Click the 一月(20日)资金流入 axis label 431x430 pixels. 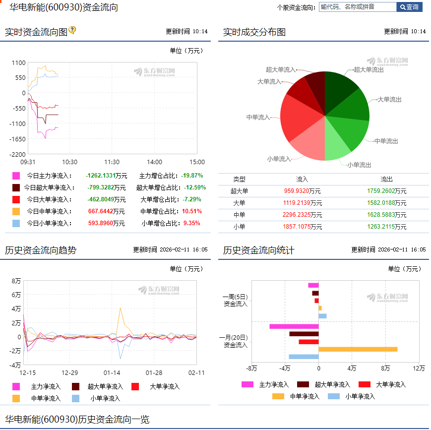point(234,341)
